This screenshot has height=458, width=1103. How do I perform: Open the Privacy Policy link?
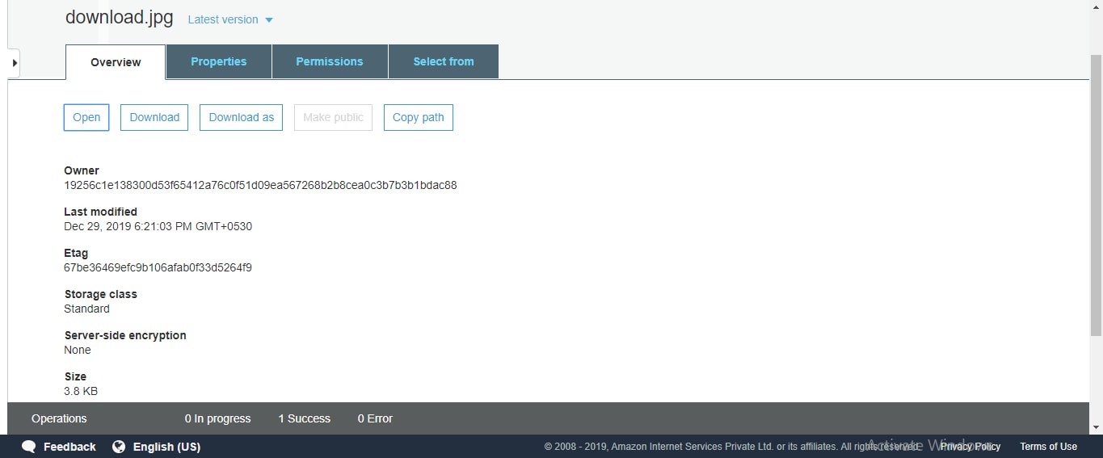coord(970,447)
